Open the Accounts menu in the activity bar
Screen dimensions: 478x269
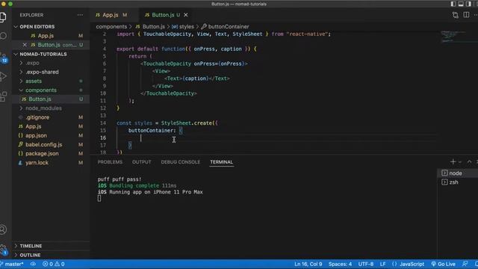coord(3,229)
